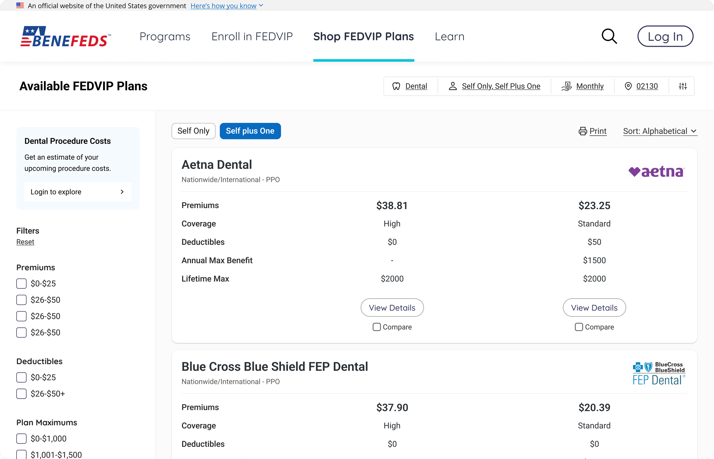Check the $26-$50+ Deductibles filter
Screen dimensions: 714x459
[x=21, y=394]
